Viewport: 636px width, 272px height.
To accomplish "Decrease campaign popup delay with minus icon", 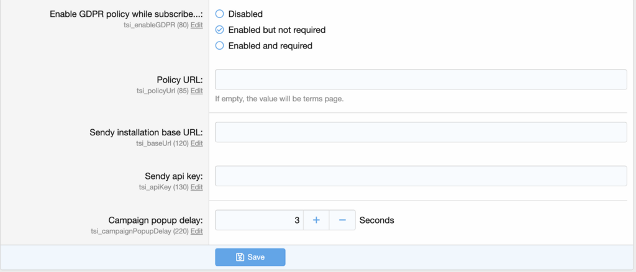I will pyautogui.click(x=342, y=220).
